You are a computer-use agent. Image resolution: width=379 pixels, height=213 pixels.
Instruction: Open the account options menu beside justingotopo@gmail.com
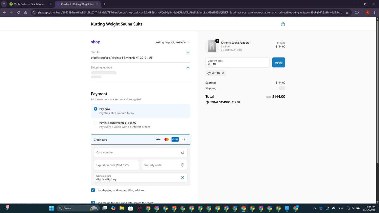189,42
